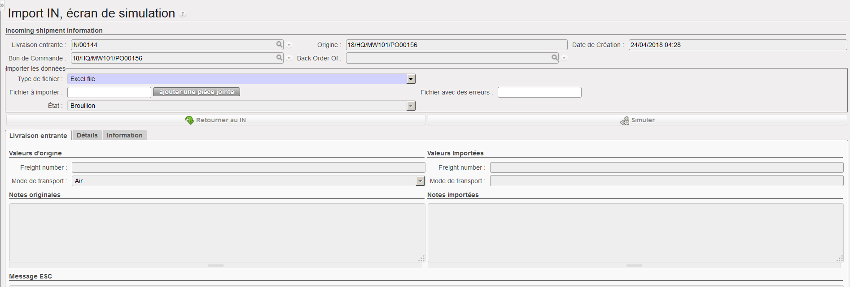Viewport: 850px width, 287px height.
Task: Click search icon in Livraison entrante field
Action: [279, 44]
